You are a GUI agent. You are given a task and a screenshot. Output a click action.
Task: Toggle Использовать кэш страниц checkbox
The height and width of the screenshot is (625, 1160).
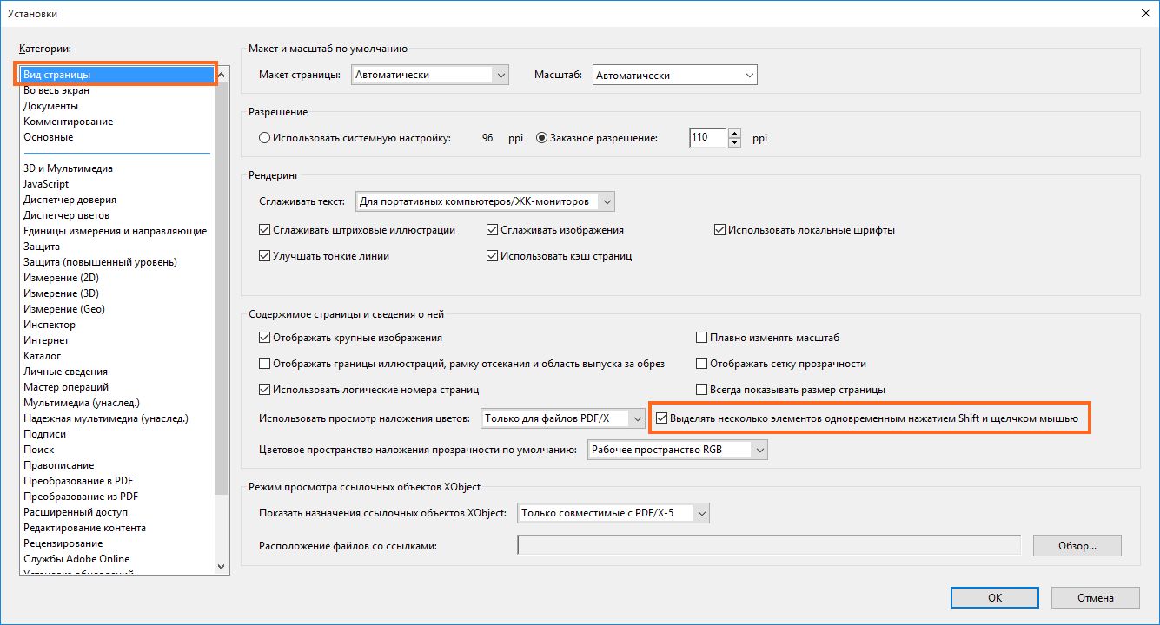click(x=493, y=256)
